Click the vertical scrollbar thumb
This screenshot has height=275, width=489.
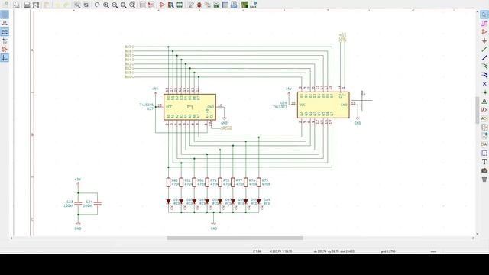(x=477, y=110)
